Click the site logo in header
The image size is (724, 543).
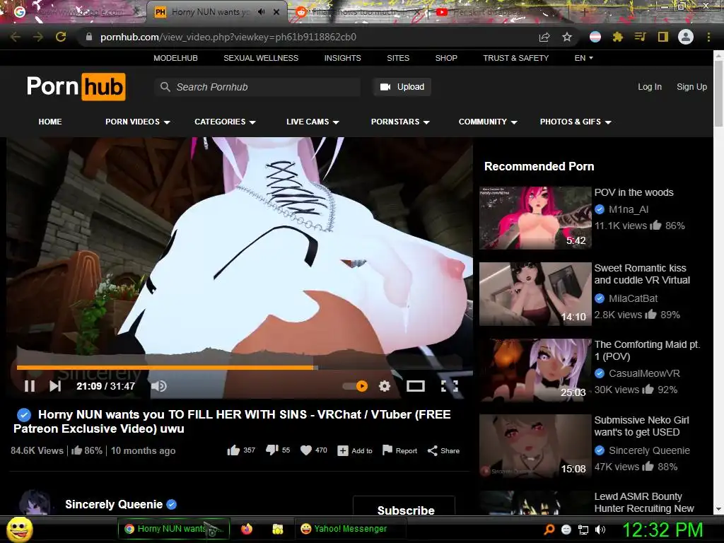coord(76,86)
